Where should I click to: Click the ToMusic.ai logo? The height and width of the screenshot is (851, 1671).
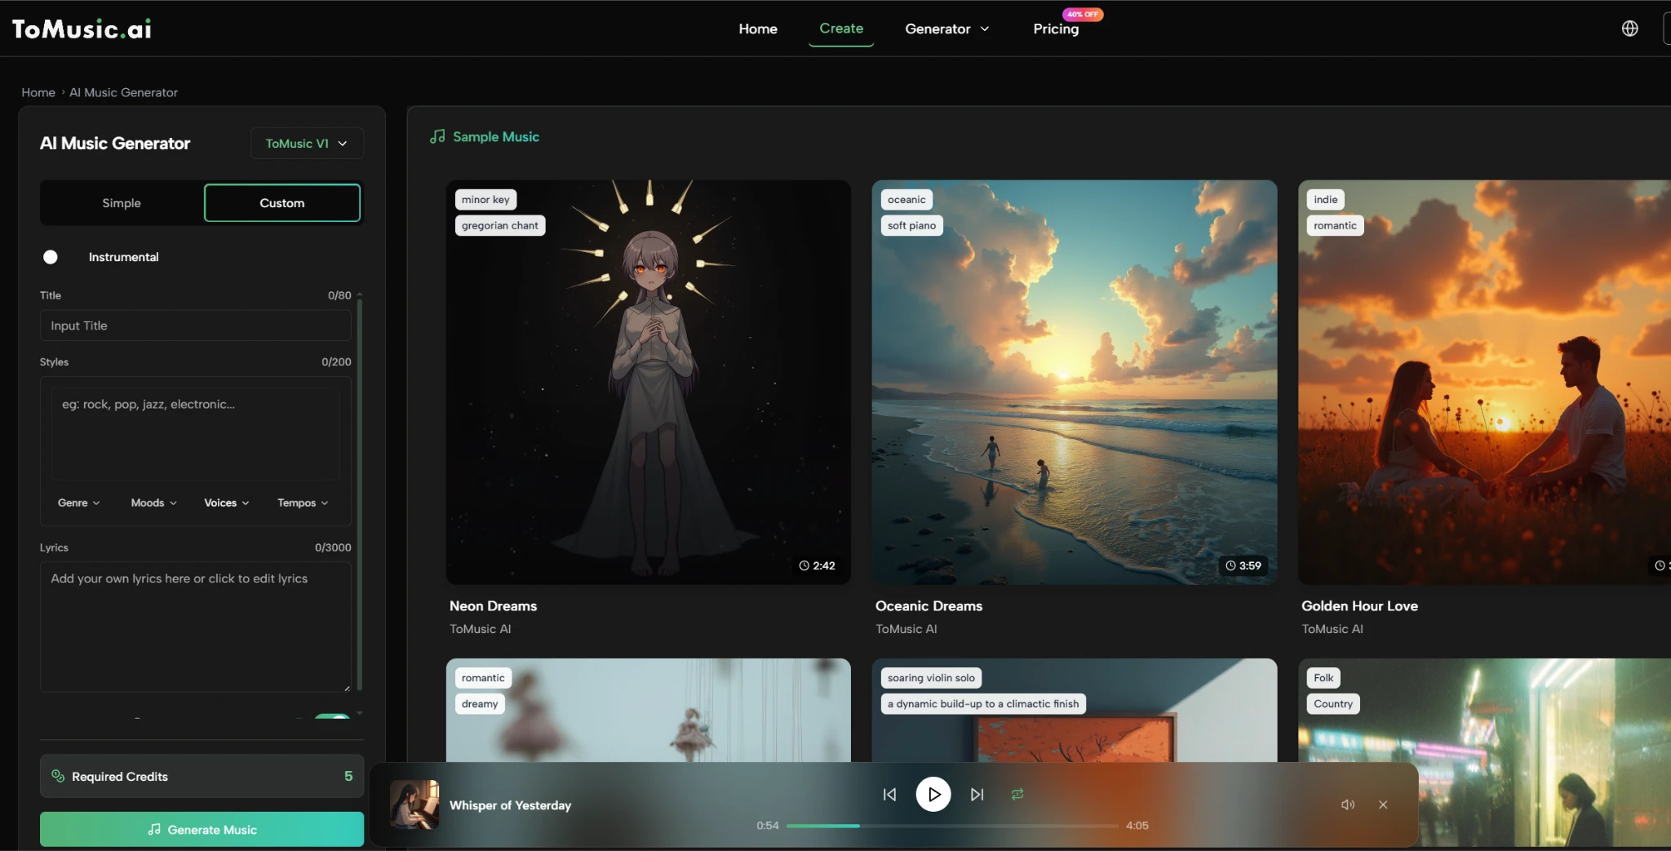coord(82,29)
